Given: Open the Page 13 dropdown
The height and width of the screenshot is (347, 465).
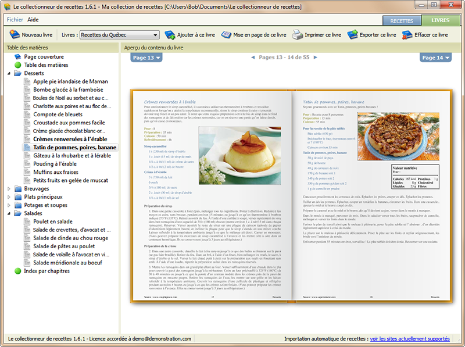Looking at the screenshot, I should 146,58.
